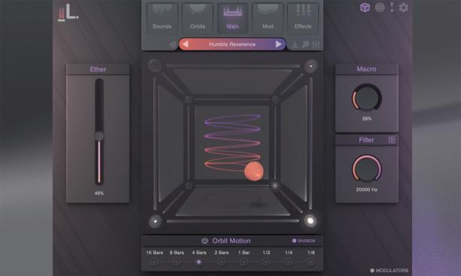Click the Lunacy L logo
Viewport: 461px width, 276px height.
pyautogui.click(x=68, y=13)
